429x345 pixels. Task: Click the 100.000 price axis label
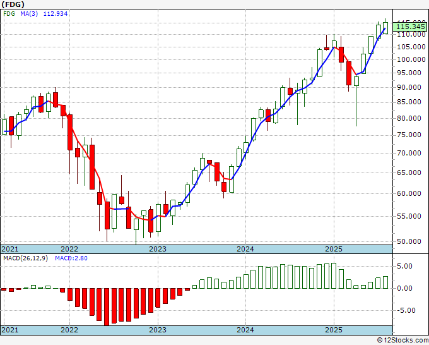pyautogui.click(x=411, y=60)
